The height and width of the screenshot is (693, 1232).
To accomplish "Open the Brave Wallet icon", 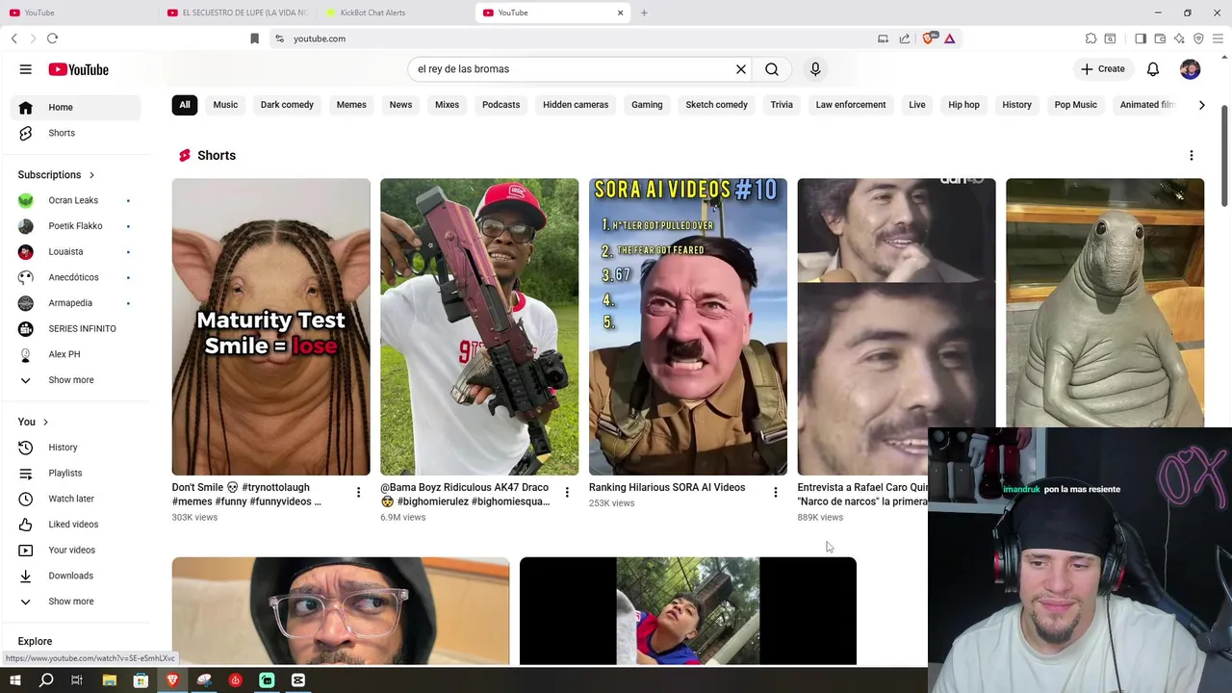I will (x=1160, y=38).
